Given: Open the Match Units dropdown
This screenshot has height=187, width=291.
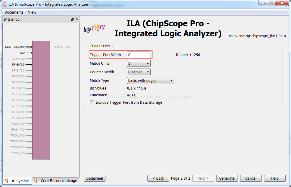Looking at the screenshot, I should (x=139, y=64).
